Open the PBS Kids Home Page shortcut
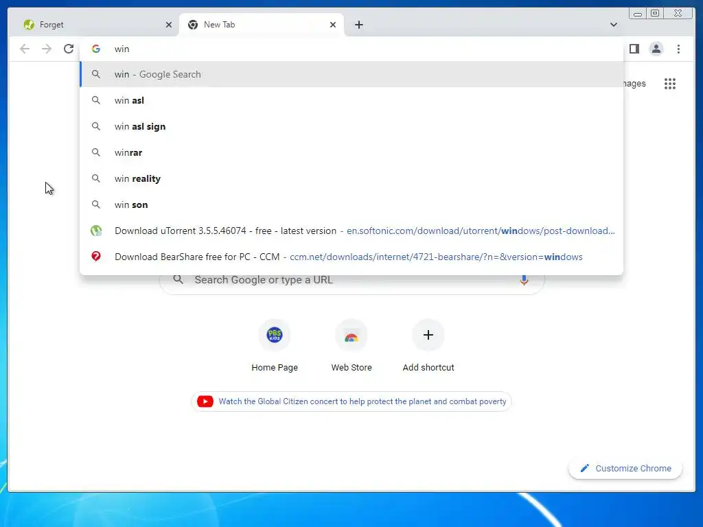Viewport: 703px width, 527px height. 275,335
